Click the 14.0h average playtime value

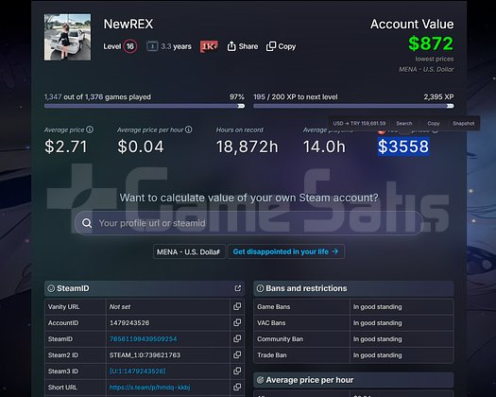[x=324, y=147]
